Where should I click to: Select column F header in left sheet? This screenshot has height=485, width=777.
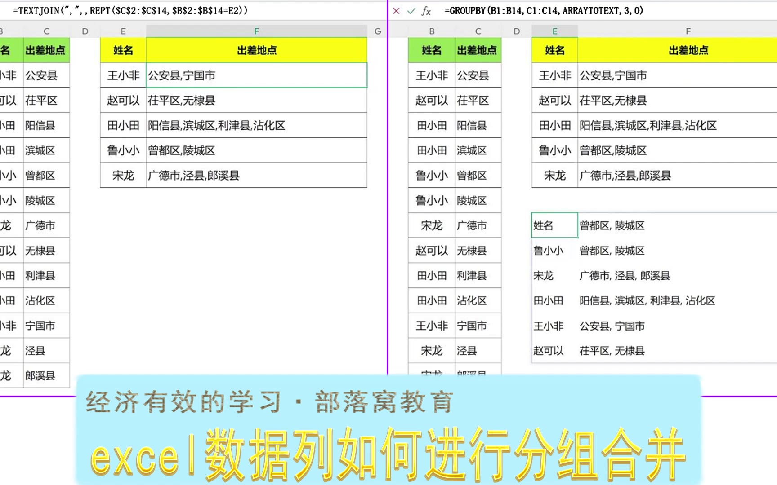[x=256, y=31]
